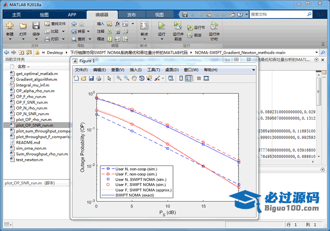Click the 保存 (Save) floppy disk icon
This screenshot has height=231, width=330.
pyautogui.click(x=36, y=26)
